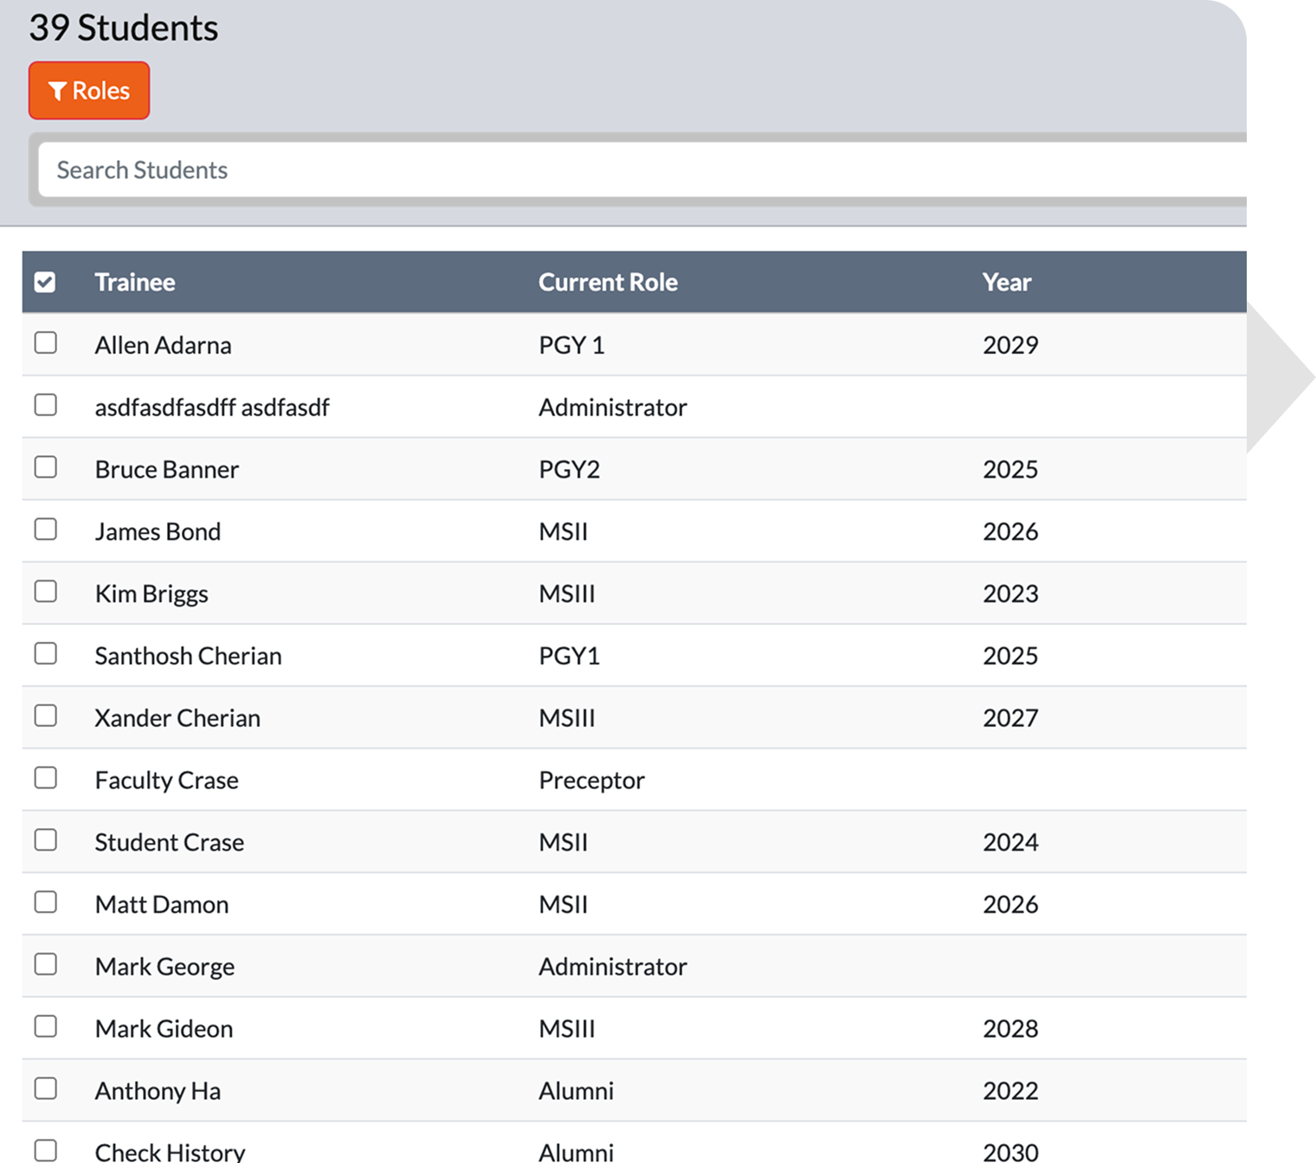Screen dimensions: 1316x1163
Task: Select Bruce Banner's checkbox
Action: (46, 467)
